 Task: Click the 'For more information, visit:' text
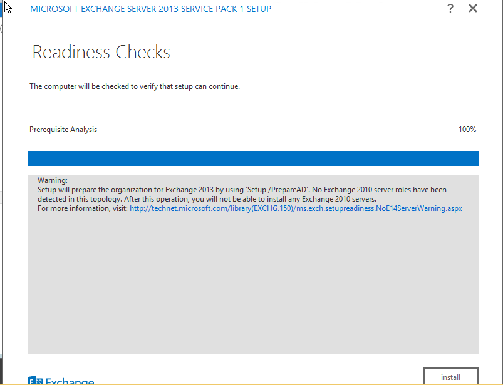[x=83, y=208]
